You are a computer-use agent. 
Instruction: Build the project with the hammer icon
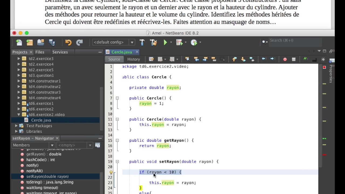tap(142, 42)
